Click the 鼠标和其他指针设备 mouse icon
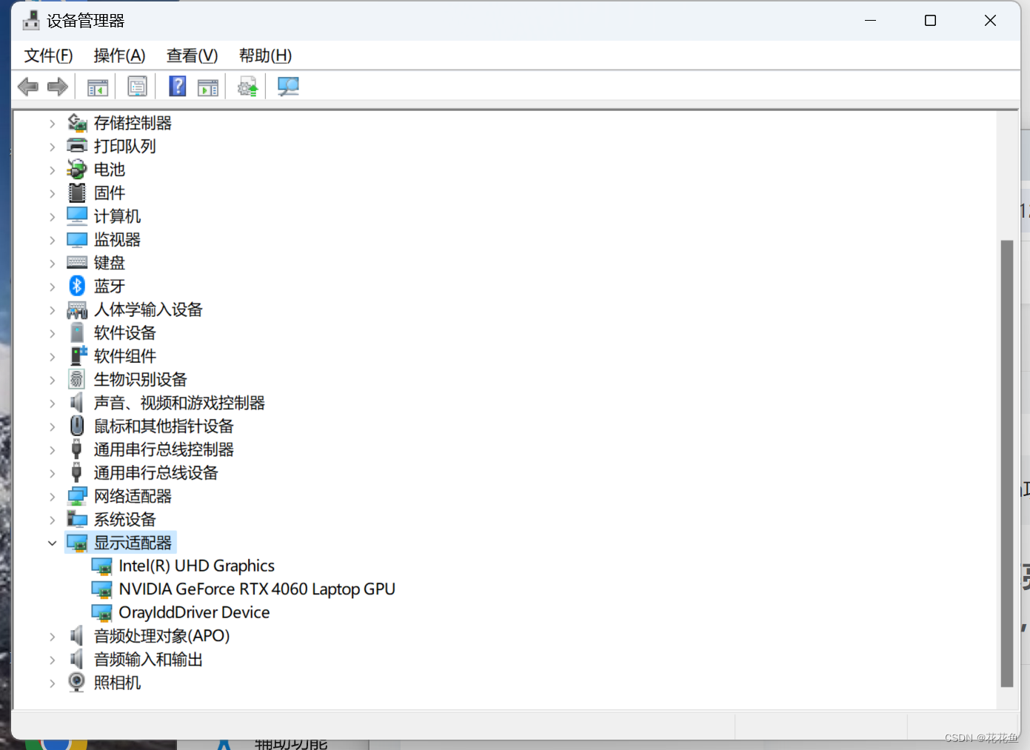The image size is (1030, 750). pyautogui.click(x=77, y=426)
